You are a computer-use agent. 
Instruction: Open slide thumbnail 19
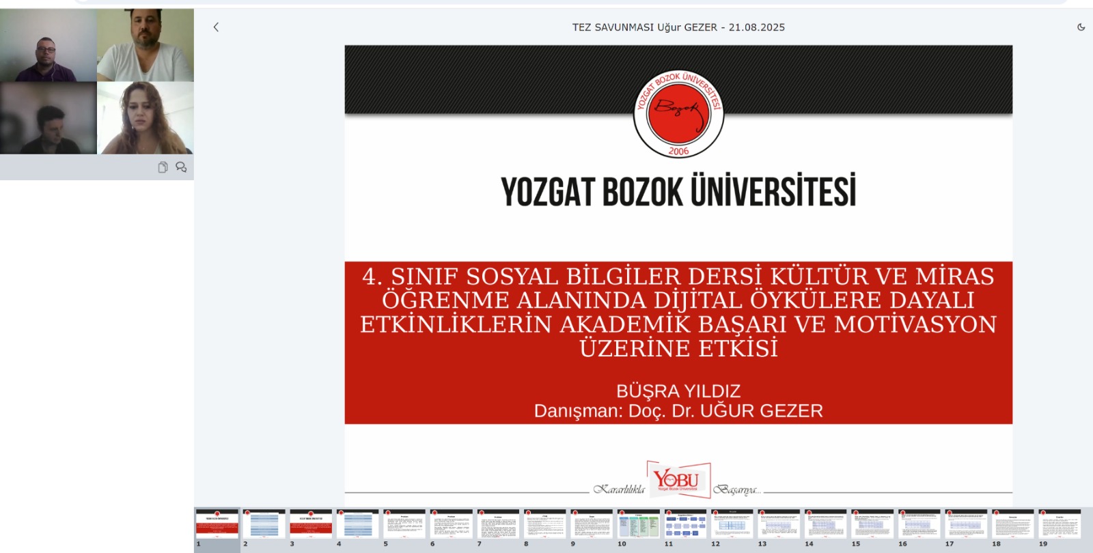[1060, 524]
